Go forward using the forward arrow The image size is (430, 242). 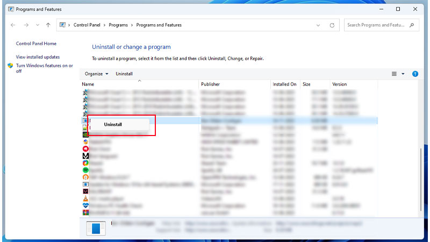pyautogui.click(x=26, y=25)
